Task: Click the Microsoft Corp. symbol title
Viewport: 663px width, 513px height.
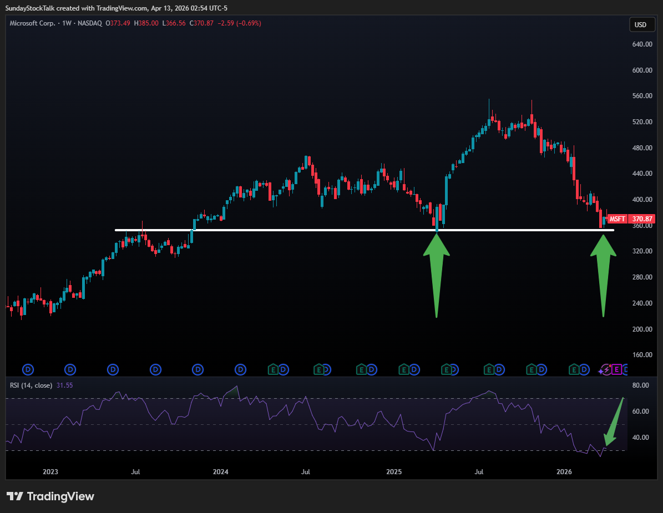Action: click(32, 23)
